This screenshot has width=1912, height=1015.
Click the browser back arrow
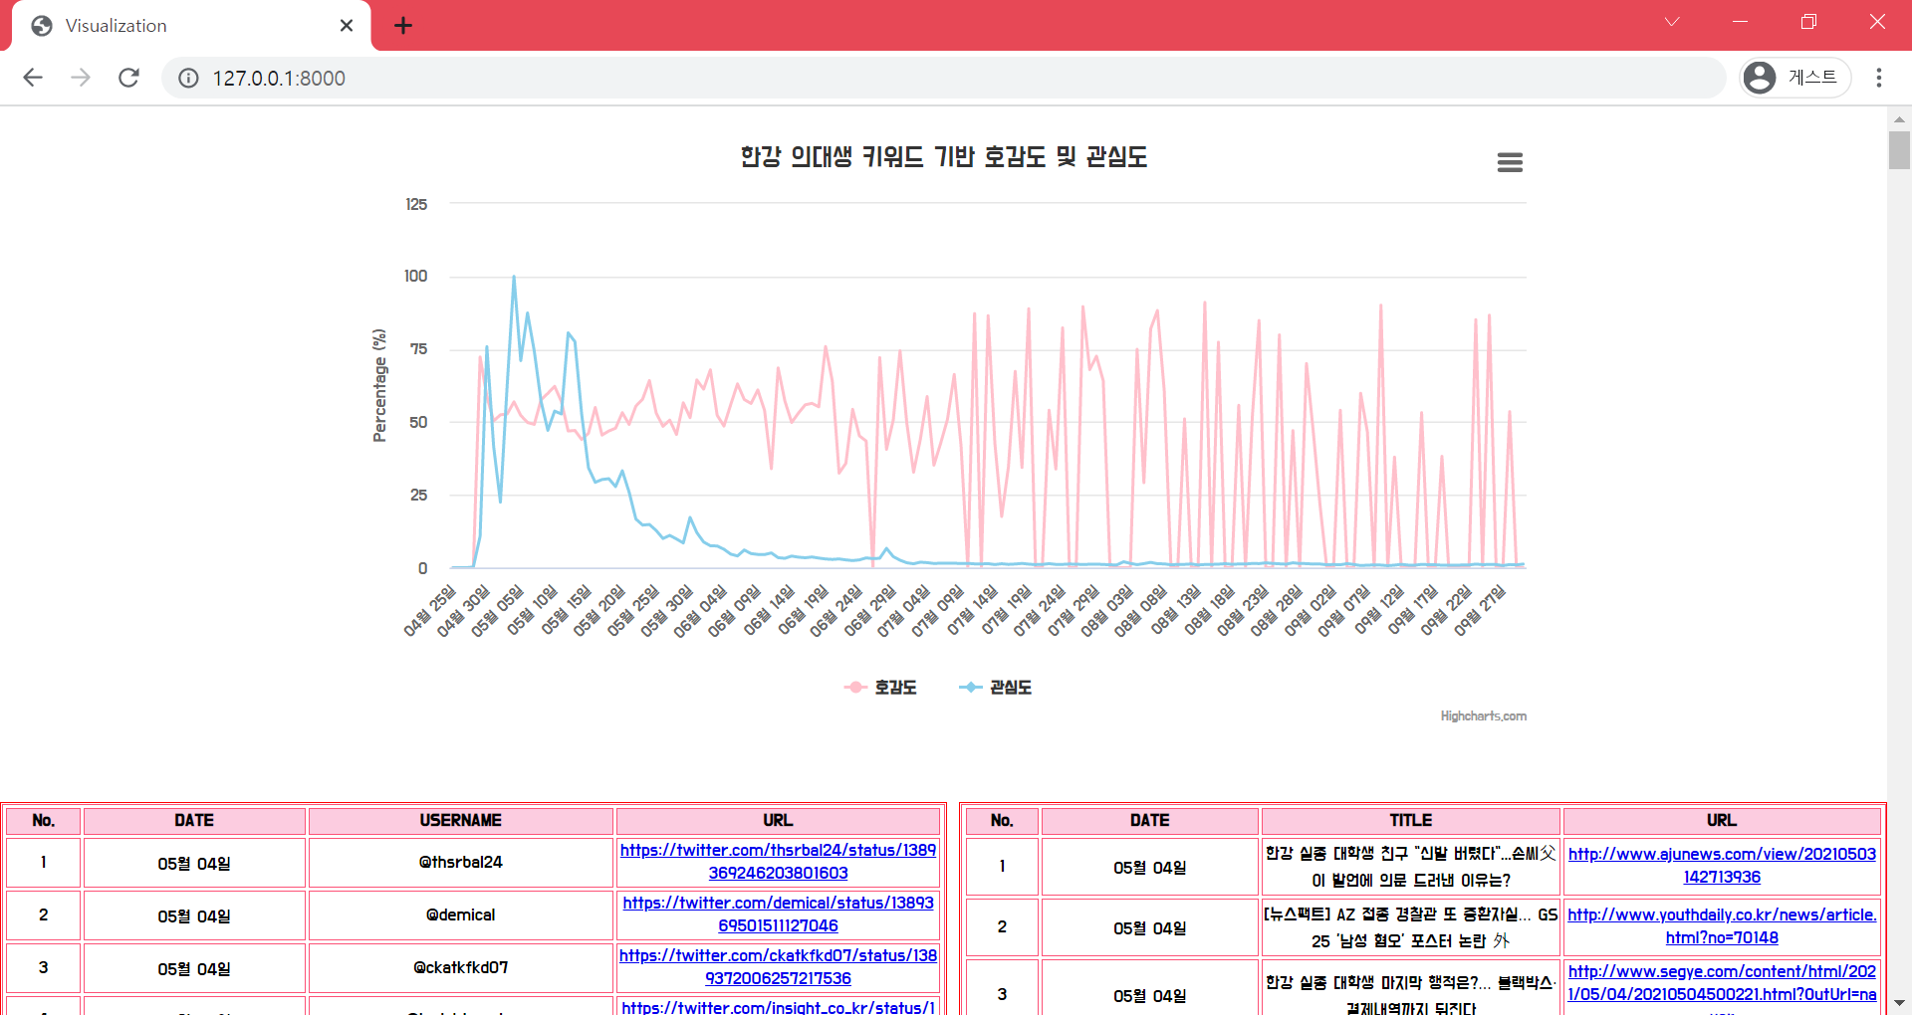33,78
